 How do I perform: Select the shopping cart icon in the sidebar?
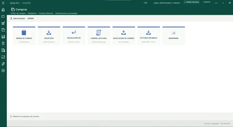[x=3, y=23]
